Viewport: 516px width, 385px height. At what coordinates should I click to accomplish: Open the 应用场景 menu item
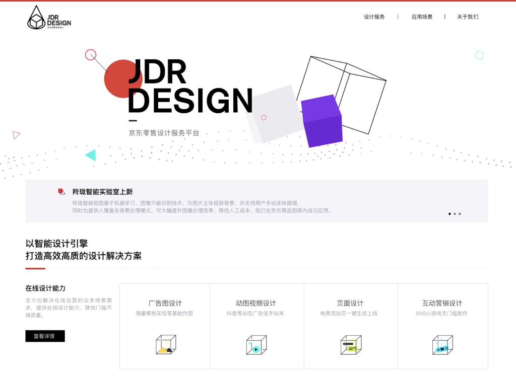coord(422,17)
